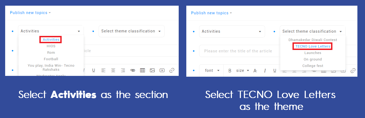
Task: Choose TECNO Love Letters from the theme list
Action: (313, 46)
